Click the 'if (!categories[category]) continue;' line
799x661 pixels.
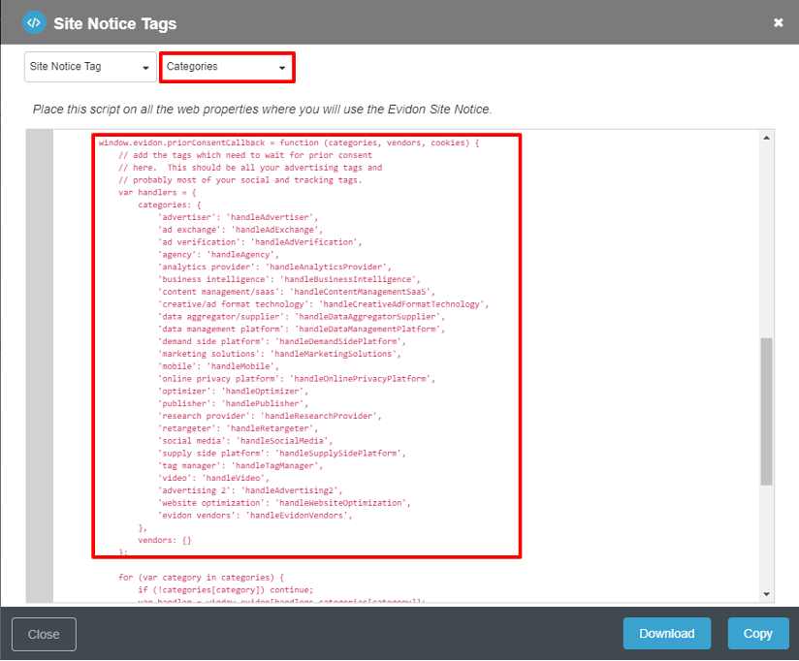point(226,589)
